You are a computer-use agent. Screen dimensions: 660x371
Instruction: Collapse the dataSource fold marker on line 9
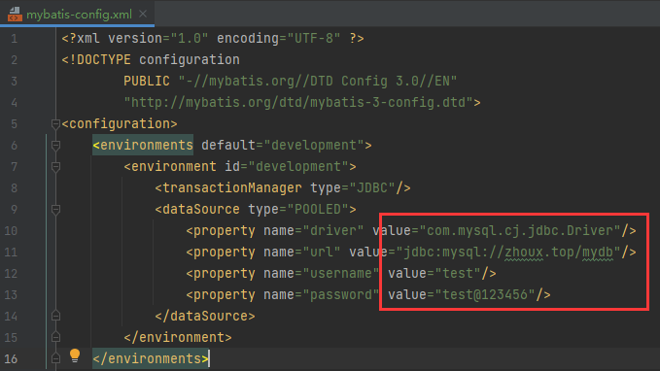[55, 210]
